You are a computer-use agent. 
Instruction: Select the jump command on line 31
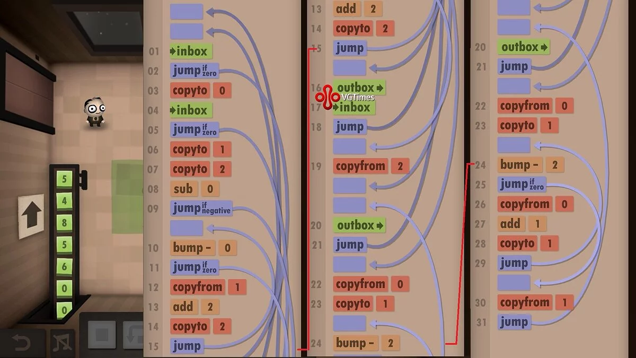coord(514,322)
